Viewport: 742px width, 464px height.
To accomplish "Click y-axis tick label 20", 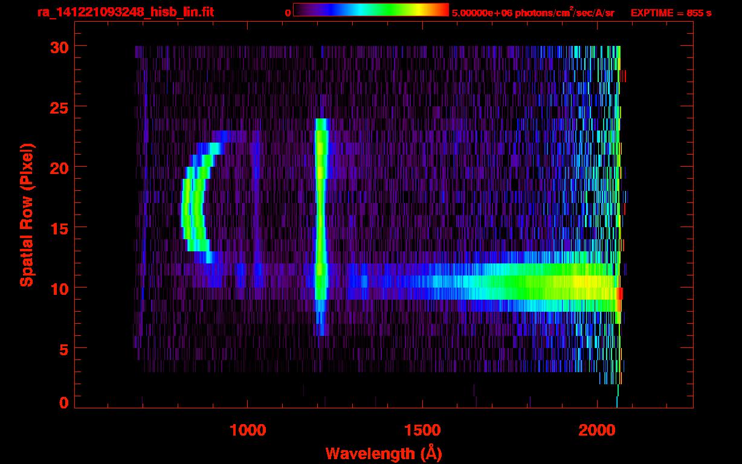I will (x=59, y=167).
